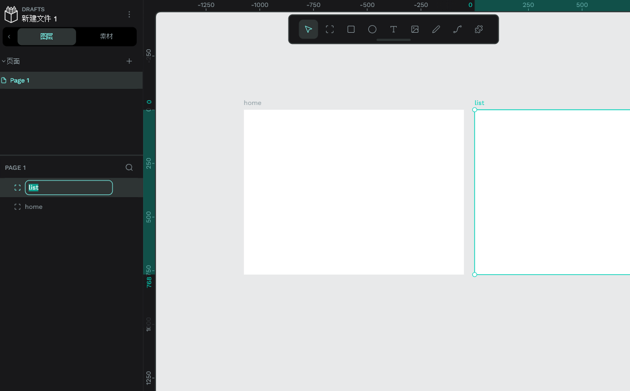Click the list layer name input field
630x391 pixels.
point(69,187)
